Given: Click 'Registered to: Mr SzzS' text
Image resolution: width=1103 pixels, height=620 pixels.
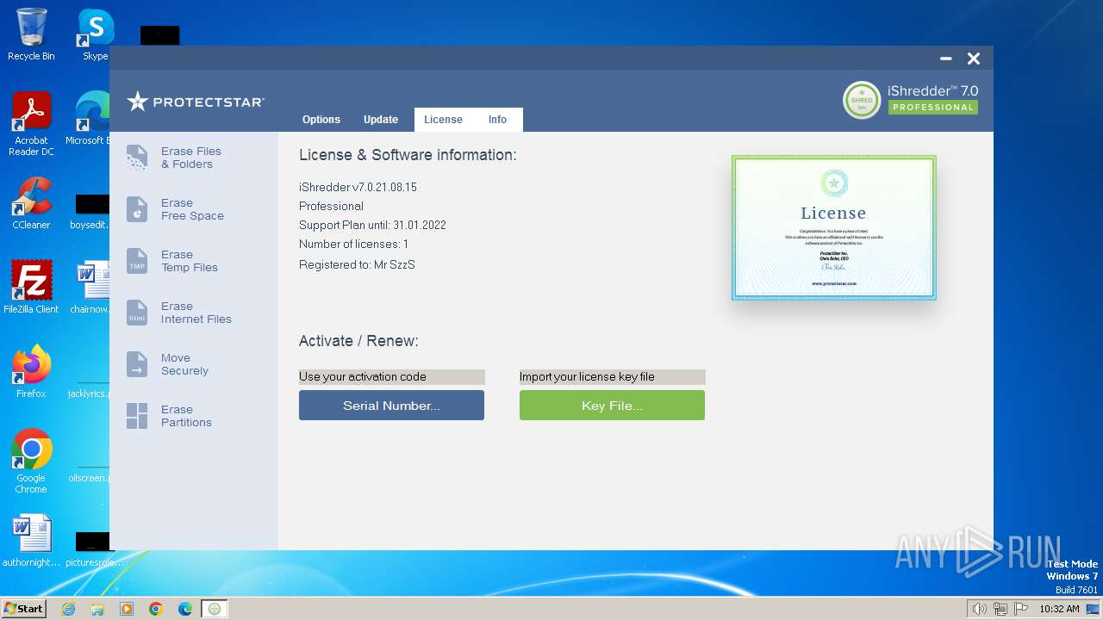Looking at the screenshot, I should click(357, 264).
